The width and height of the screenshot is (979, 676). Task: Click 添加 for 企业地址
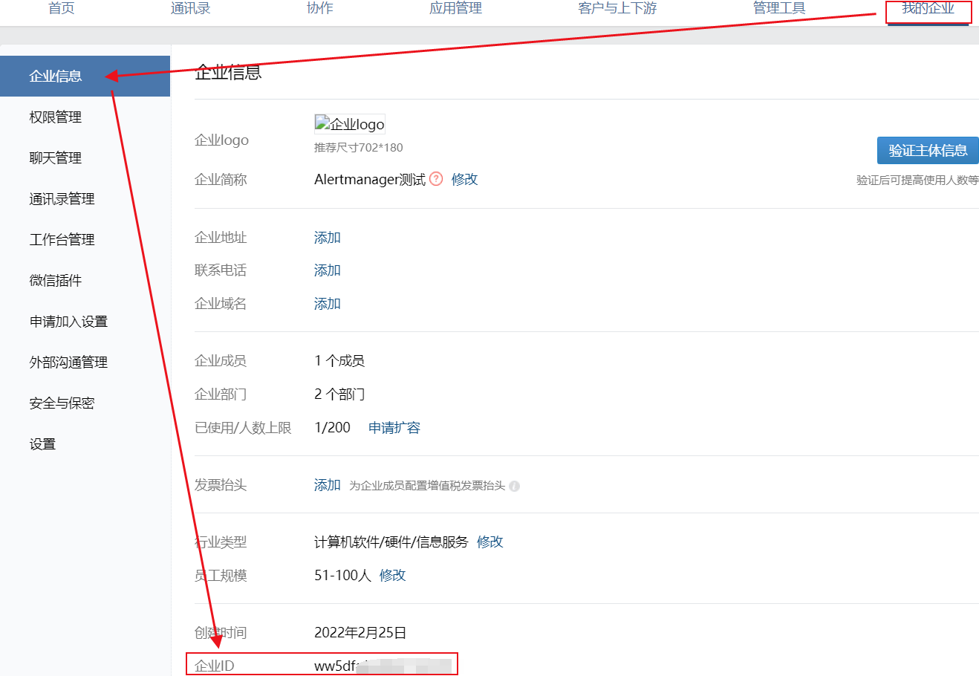328,238
